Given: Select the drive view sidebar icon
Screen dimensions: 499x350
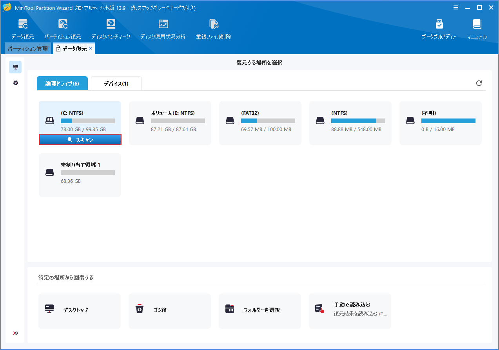Looking at the screenshot, I should click(16, 67).
